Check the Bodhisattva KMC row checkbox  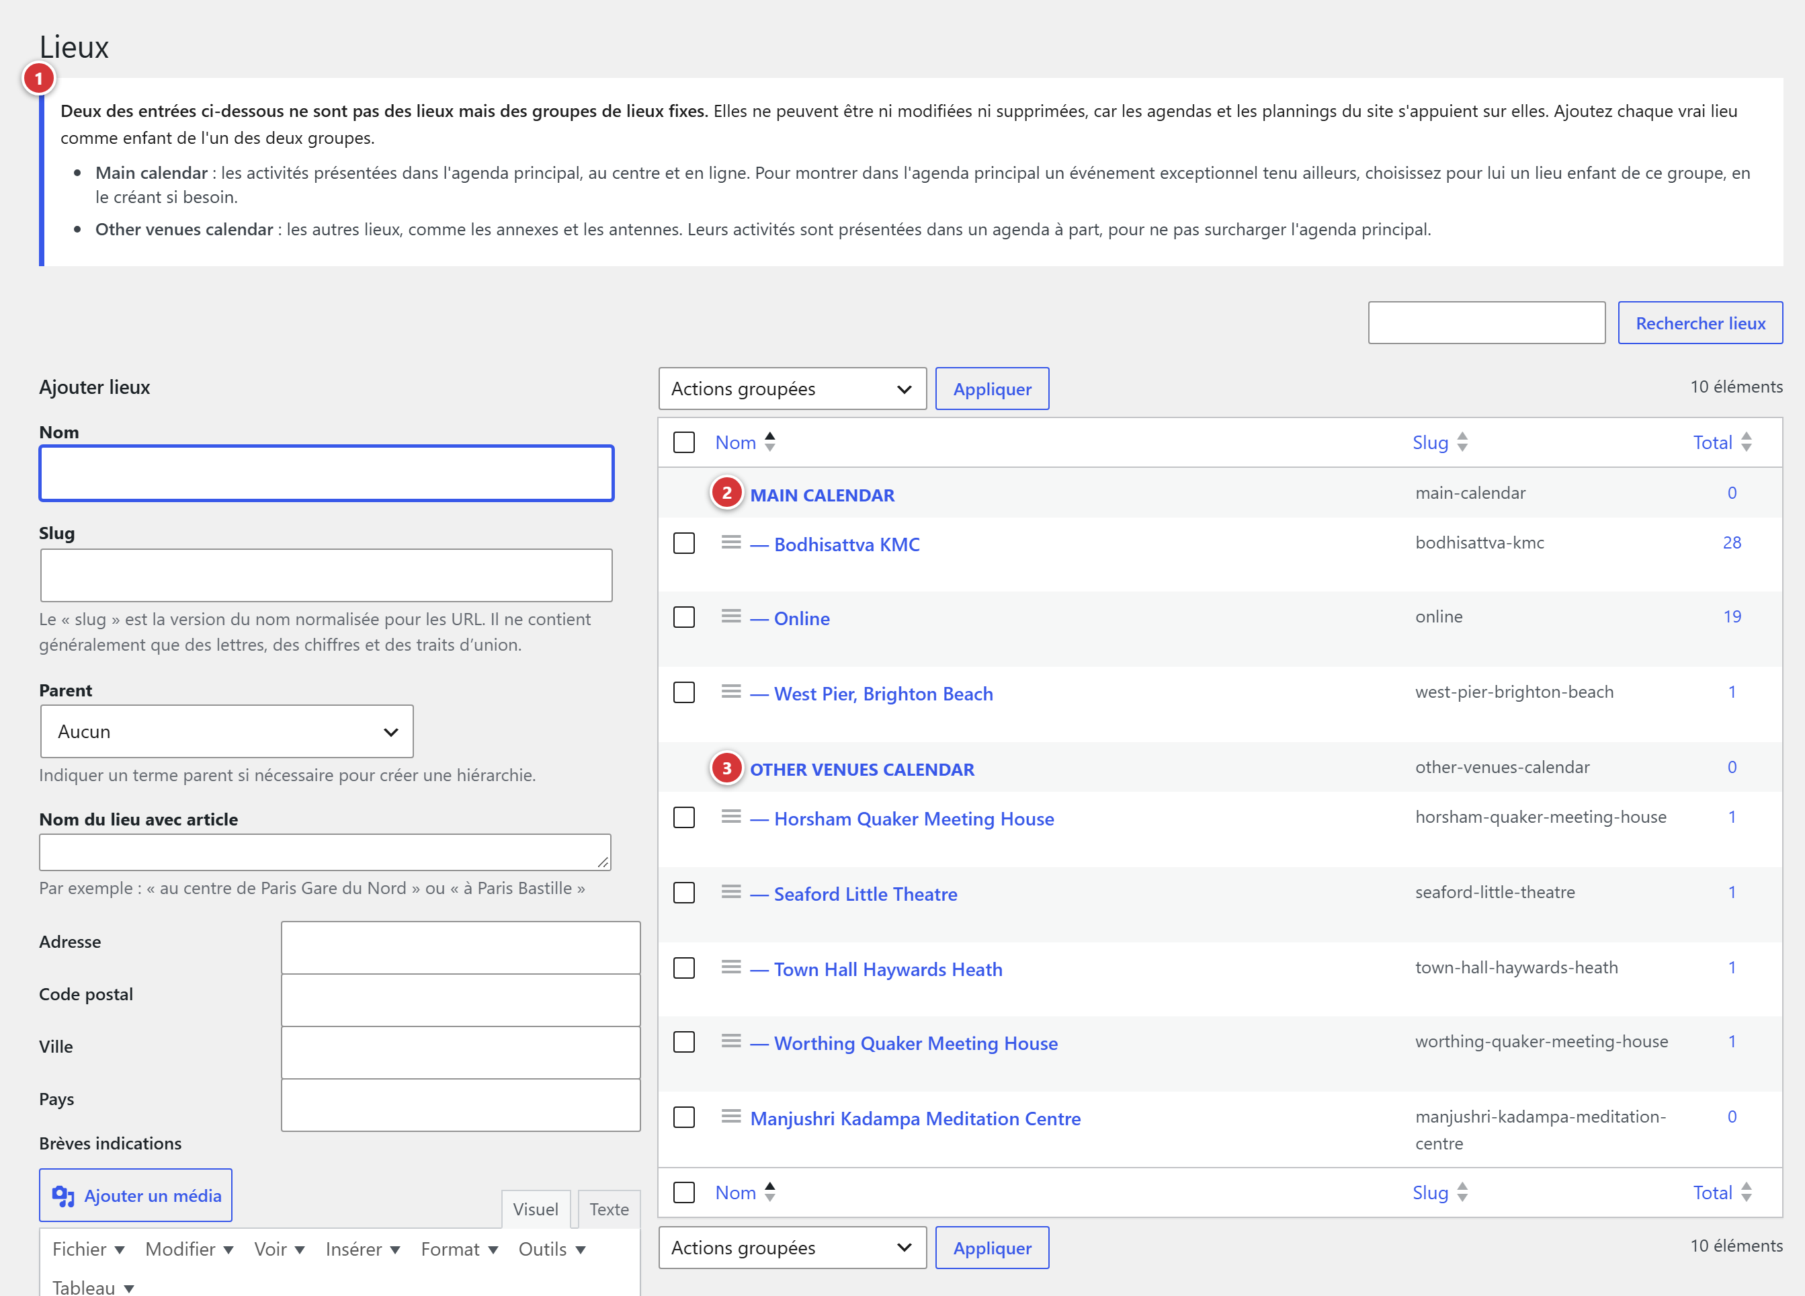coord(683,544)
